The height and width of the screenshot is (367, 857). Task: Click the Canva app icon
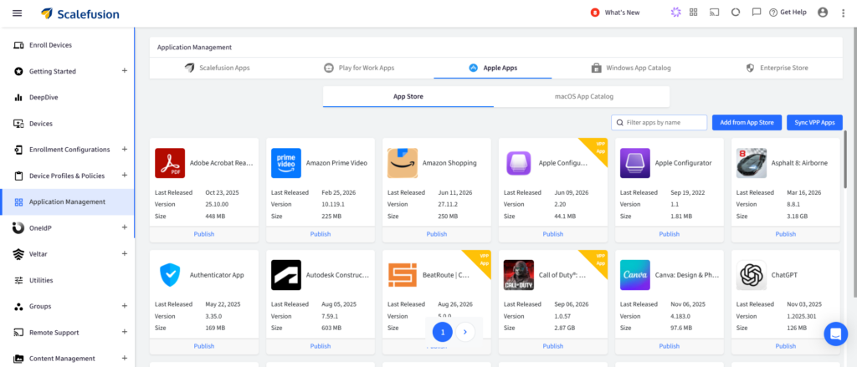point(635,275)
